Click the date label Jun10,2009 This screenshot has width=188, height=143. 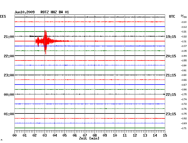click(25, 12)
